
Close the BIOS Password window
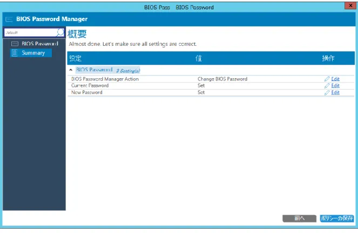[x=350, y=5]
